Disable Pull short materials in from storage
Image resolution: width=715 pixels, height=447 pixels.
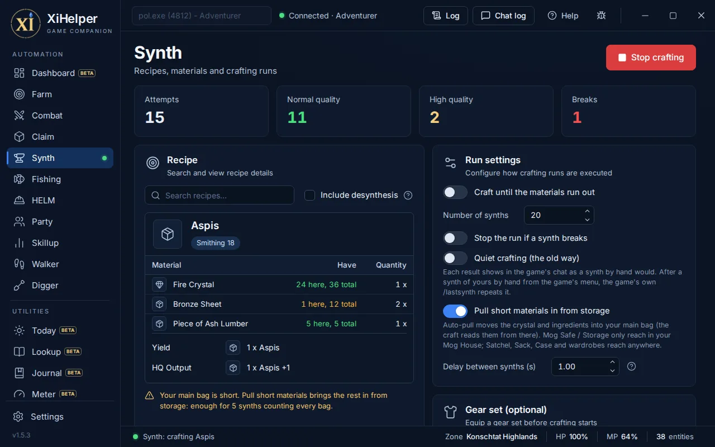[455, 311]
